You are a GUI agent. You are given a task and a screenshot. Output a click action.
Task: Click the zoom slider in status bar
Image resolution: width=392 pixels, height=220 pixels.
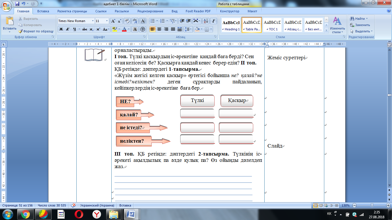point(372,205)
